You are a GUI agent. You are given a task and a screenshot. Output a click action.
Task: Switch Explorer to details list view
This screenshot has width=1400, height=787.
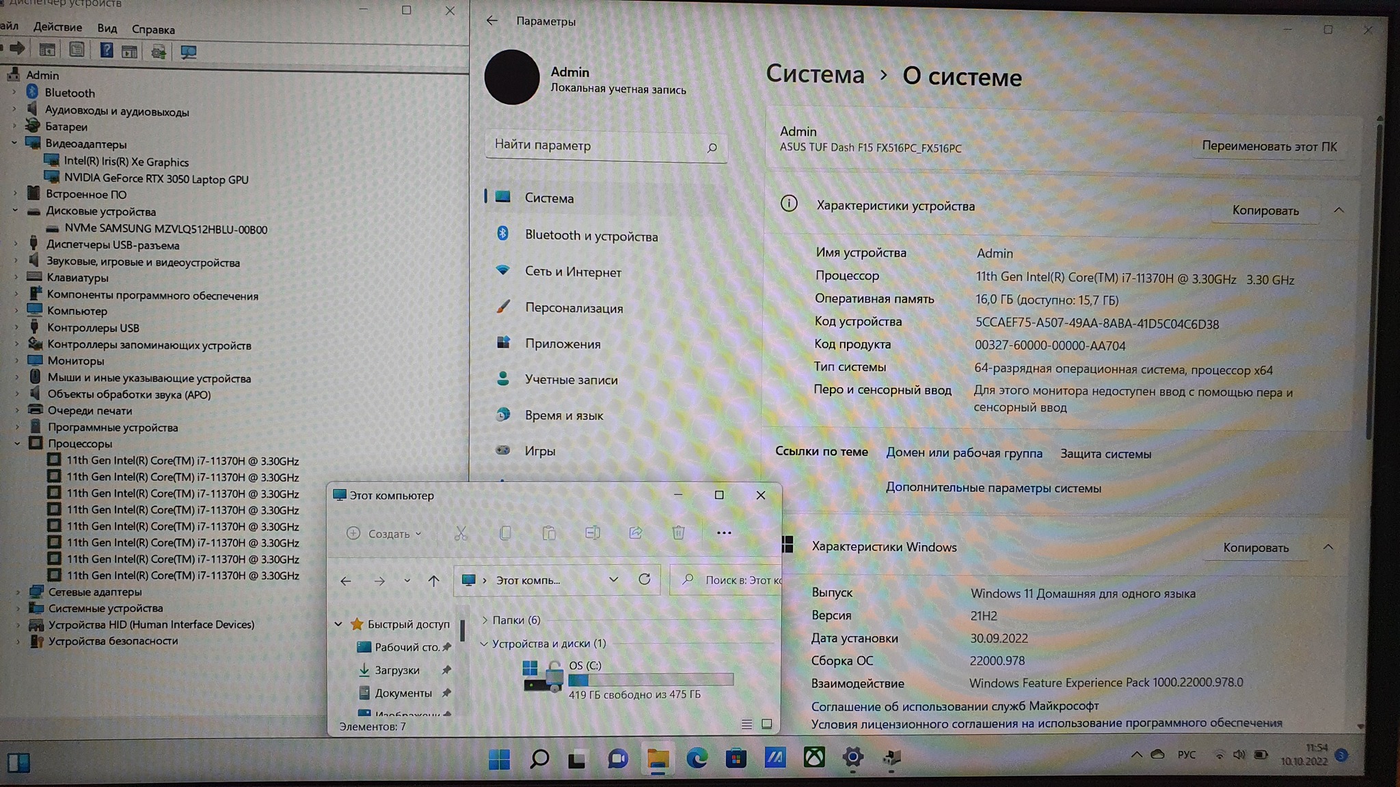(x=746, y=723)
